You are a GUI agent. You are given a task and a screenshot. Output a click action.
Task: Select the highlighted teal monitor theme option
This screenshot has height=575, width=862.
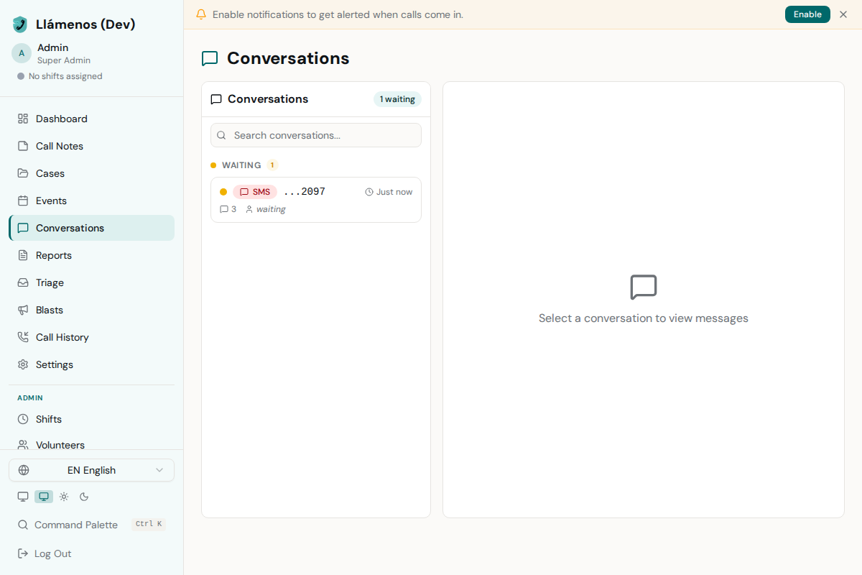point(44,497)
